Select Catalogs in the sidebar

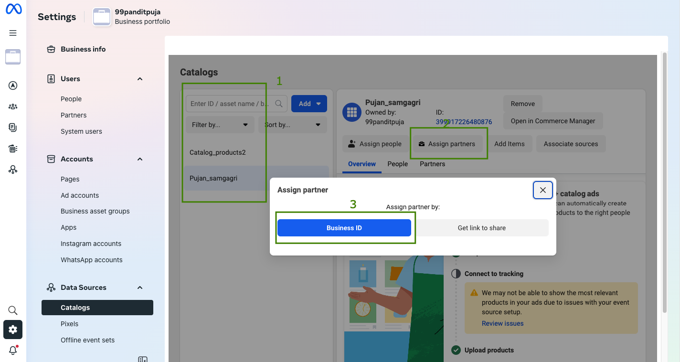click(97, 308)
